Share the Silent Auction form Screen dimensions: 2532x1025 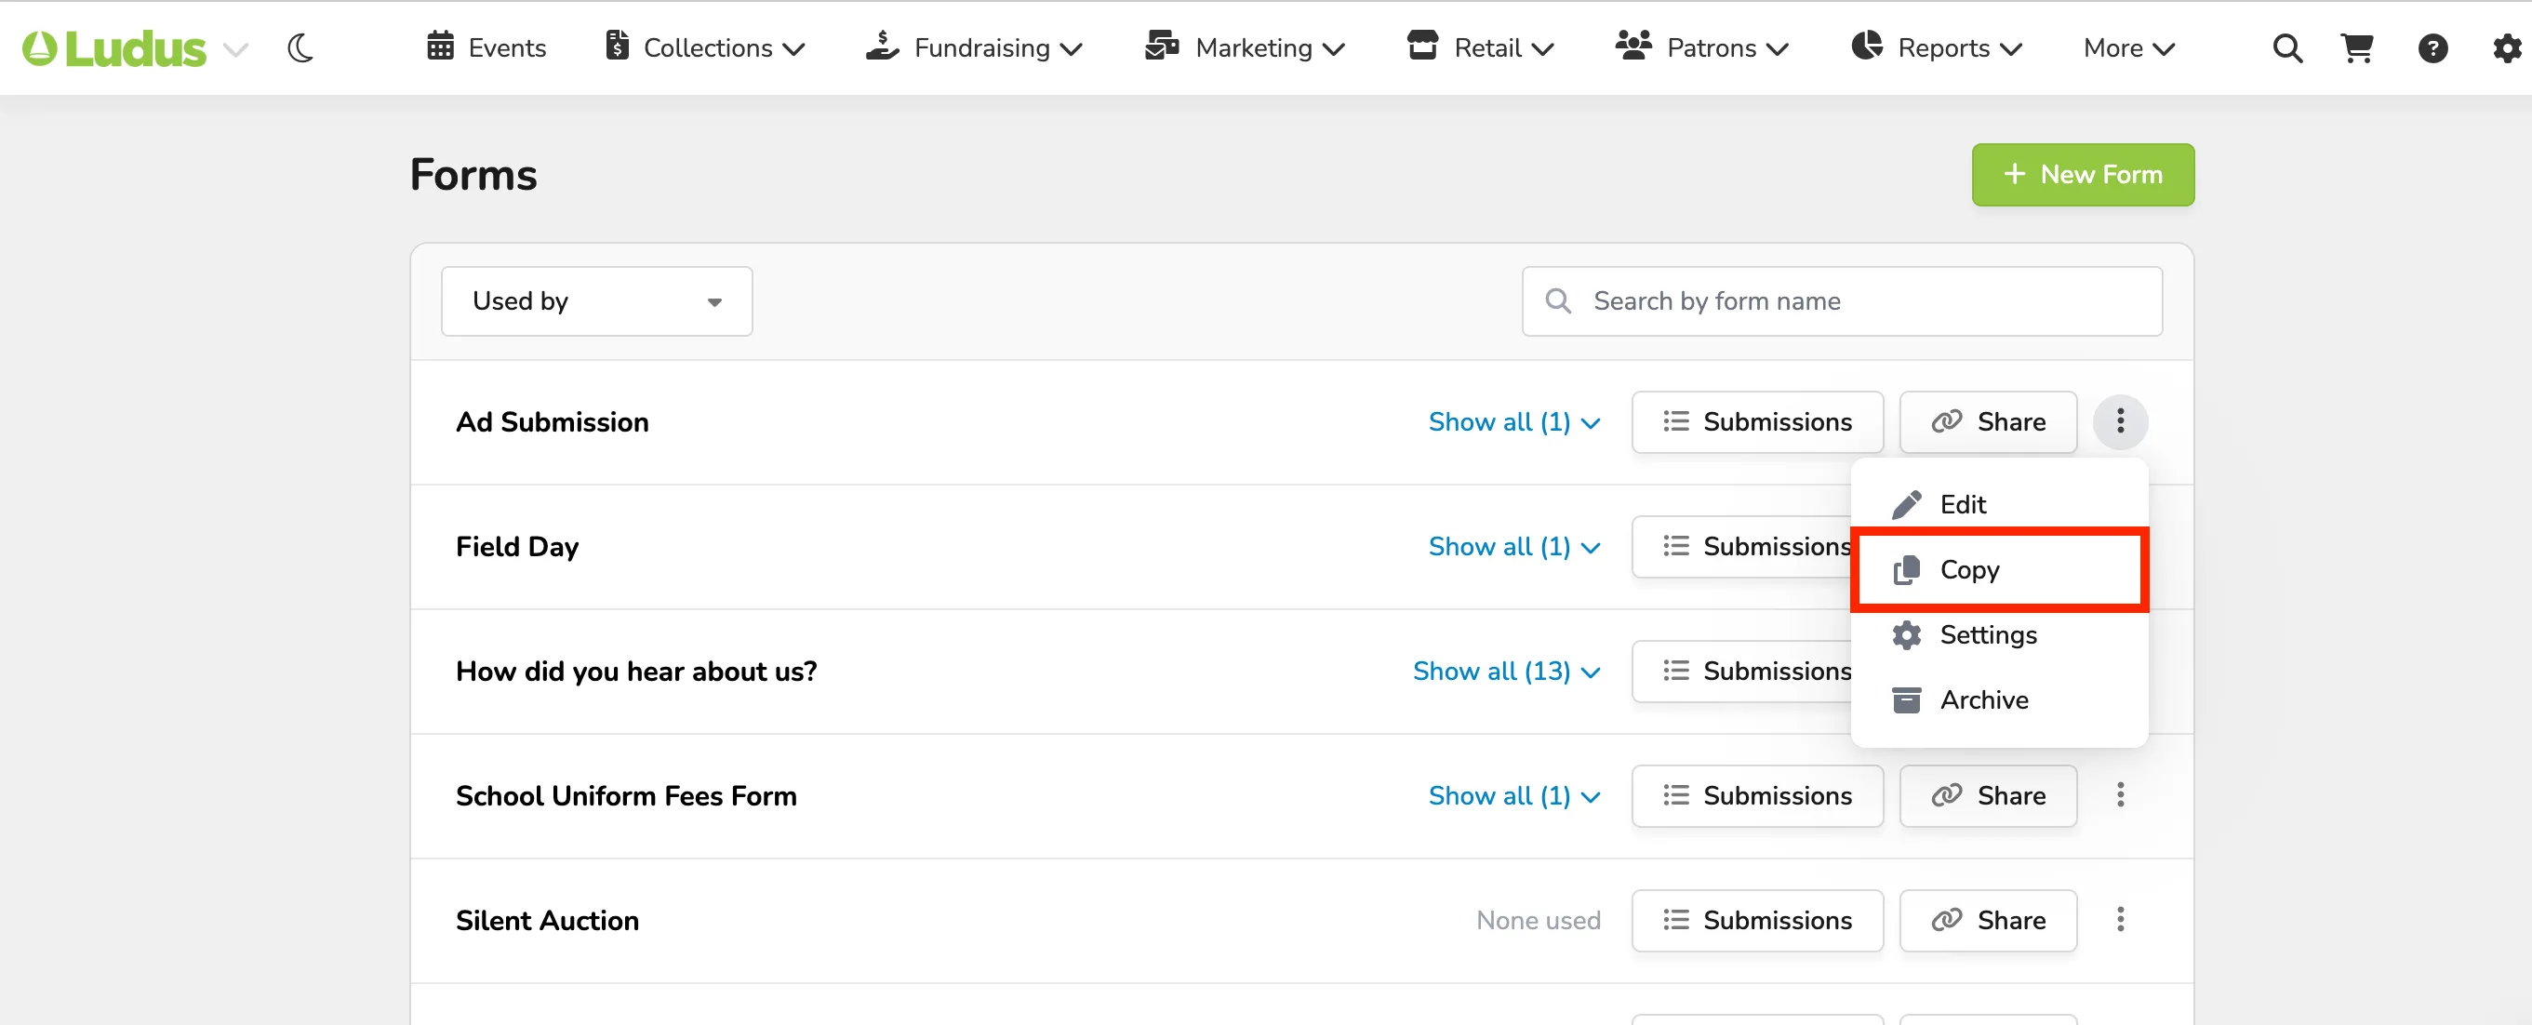1989,921
